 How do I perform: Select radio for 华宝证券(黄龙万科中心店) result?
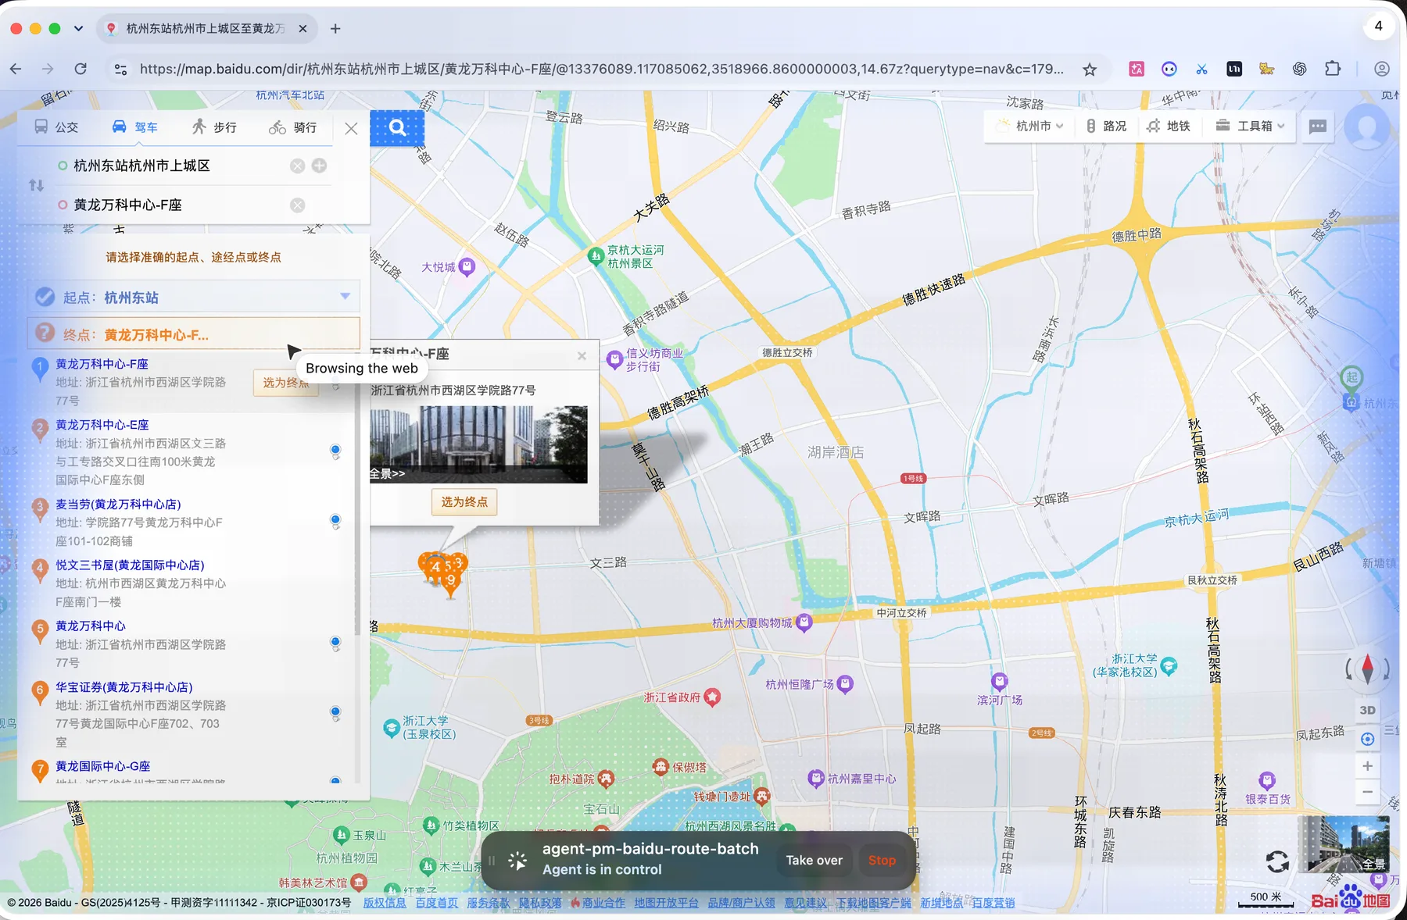tap(335, 711)
